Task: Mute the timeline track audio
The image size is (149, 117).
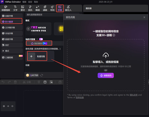Action: (12, 106)
